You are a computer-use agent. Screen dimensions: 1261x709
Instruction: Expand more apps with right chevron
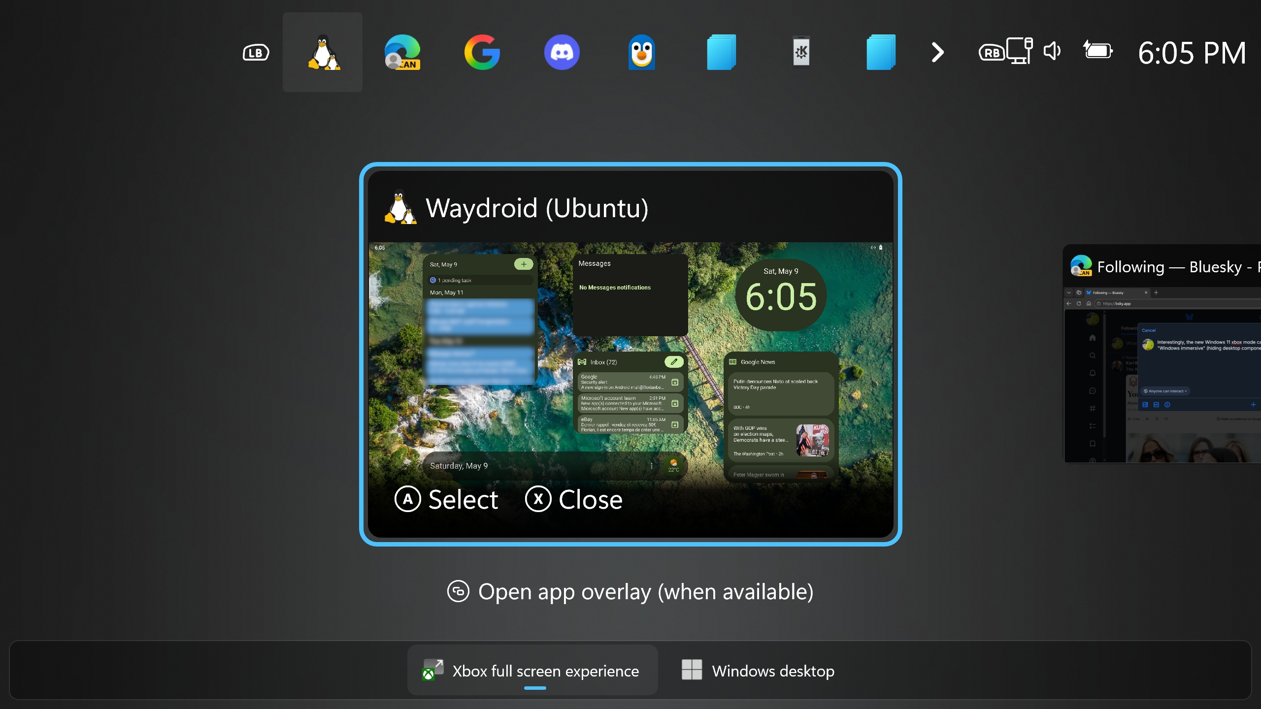point(938,52)
